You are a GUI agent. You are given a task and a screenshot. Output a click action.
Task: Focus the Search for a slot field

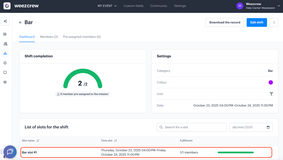pos(192,127)
